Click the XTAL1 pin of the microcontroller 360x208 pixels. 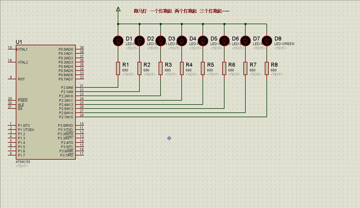pos(22,49)
